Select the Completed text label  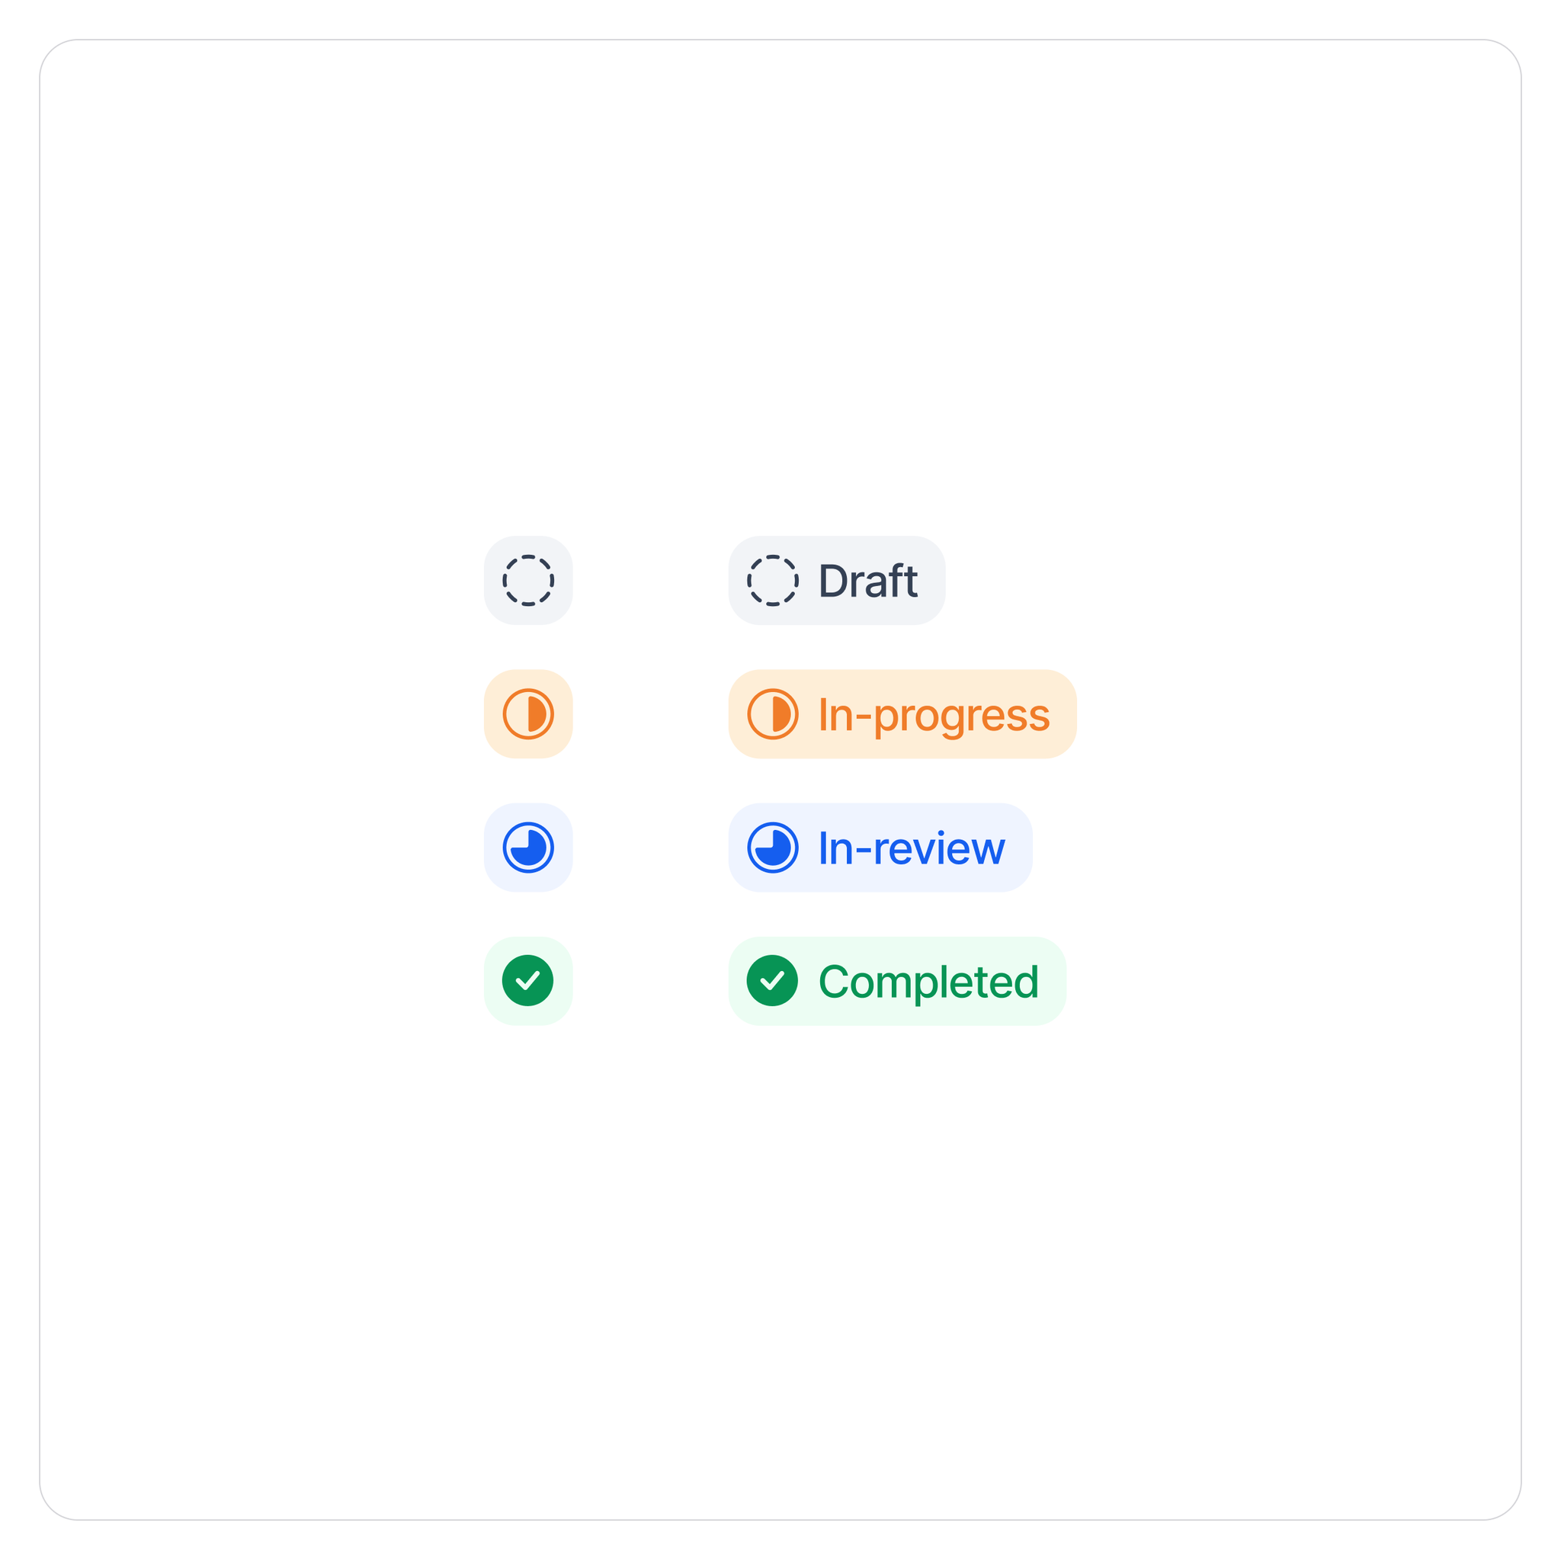pyautogui.click(x=928, y=982)
